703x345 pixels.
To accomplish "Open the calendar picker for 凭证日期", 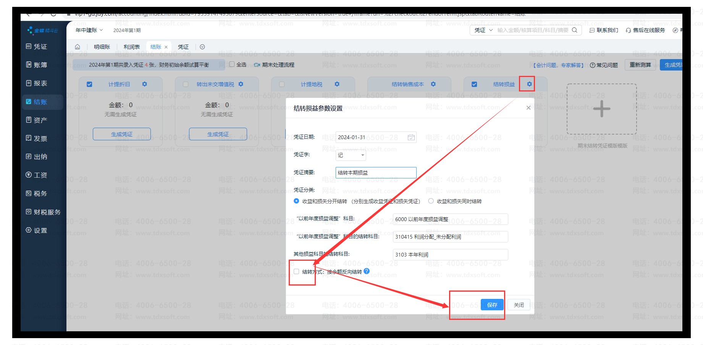I will click(411, 137).
